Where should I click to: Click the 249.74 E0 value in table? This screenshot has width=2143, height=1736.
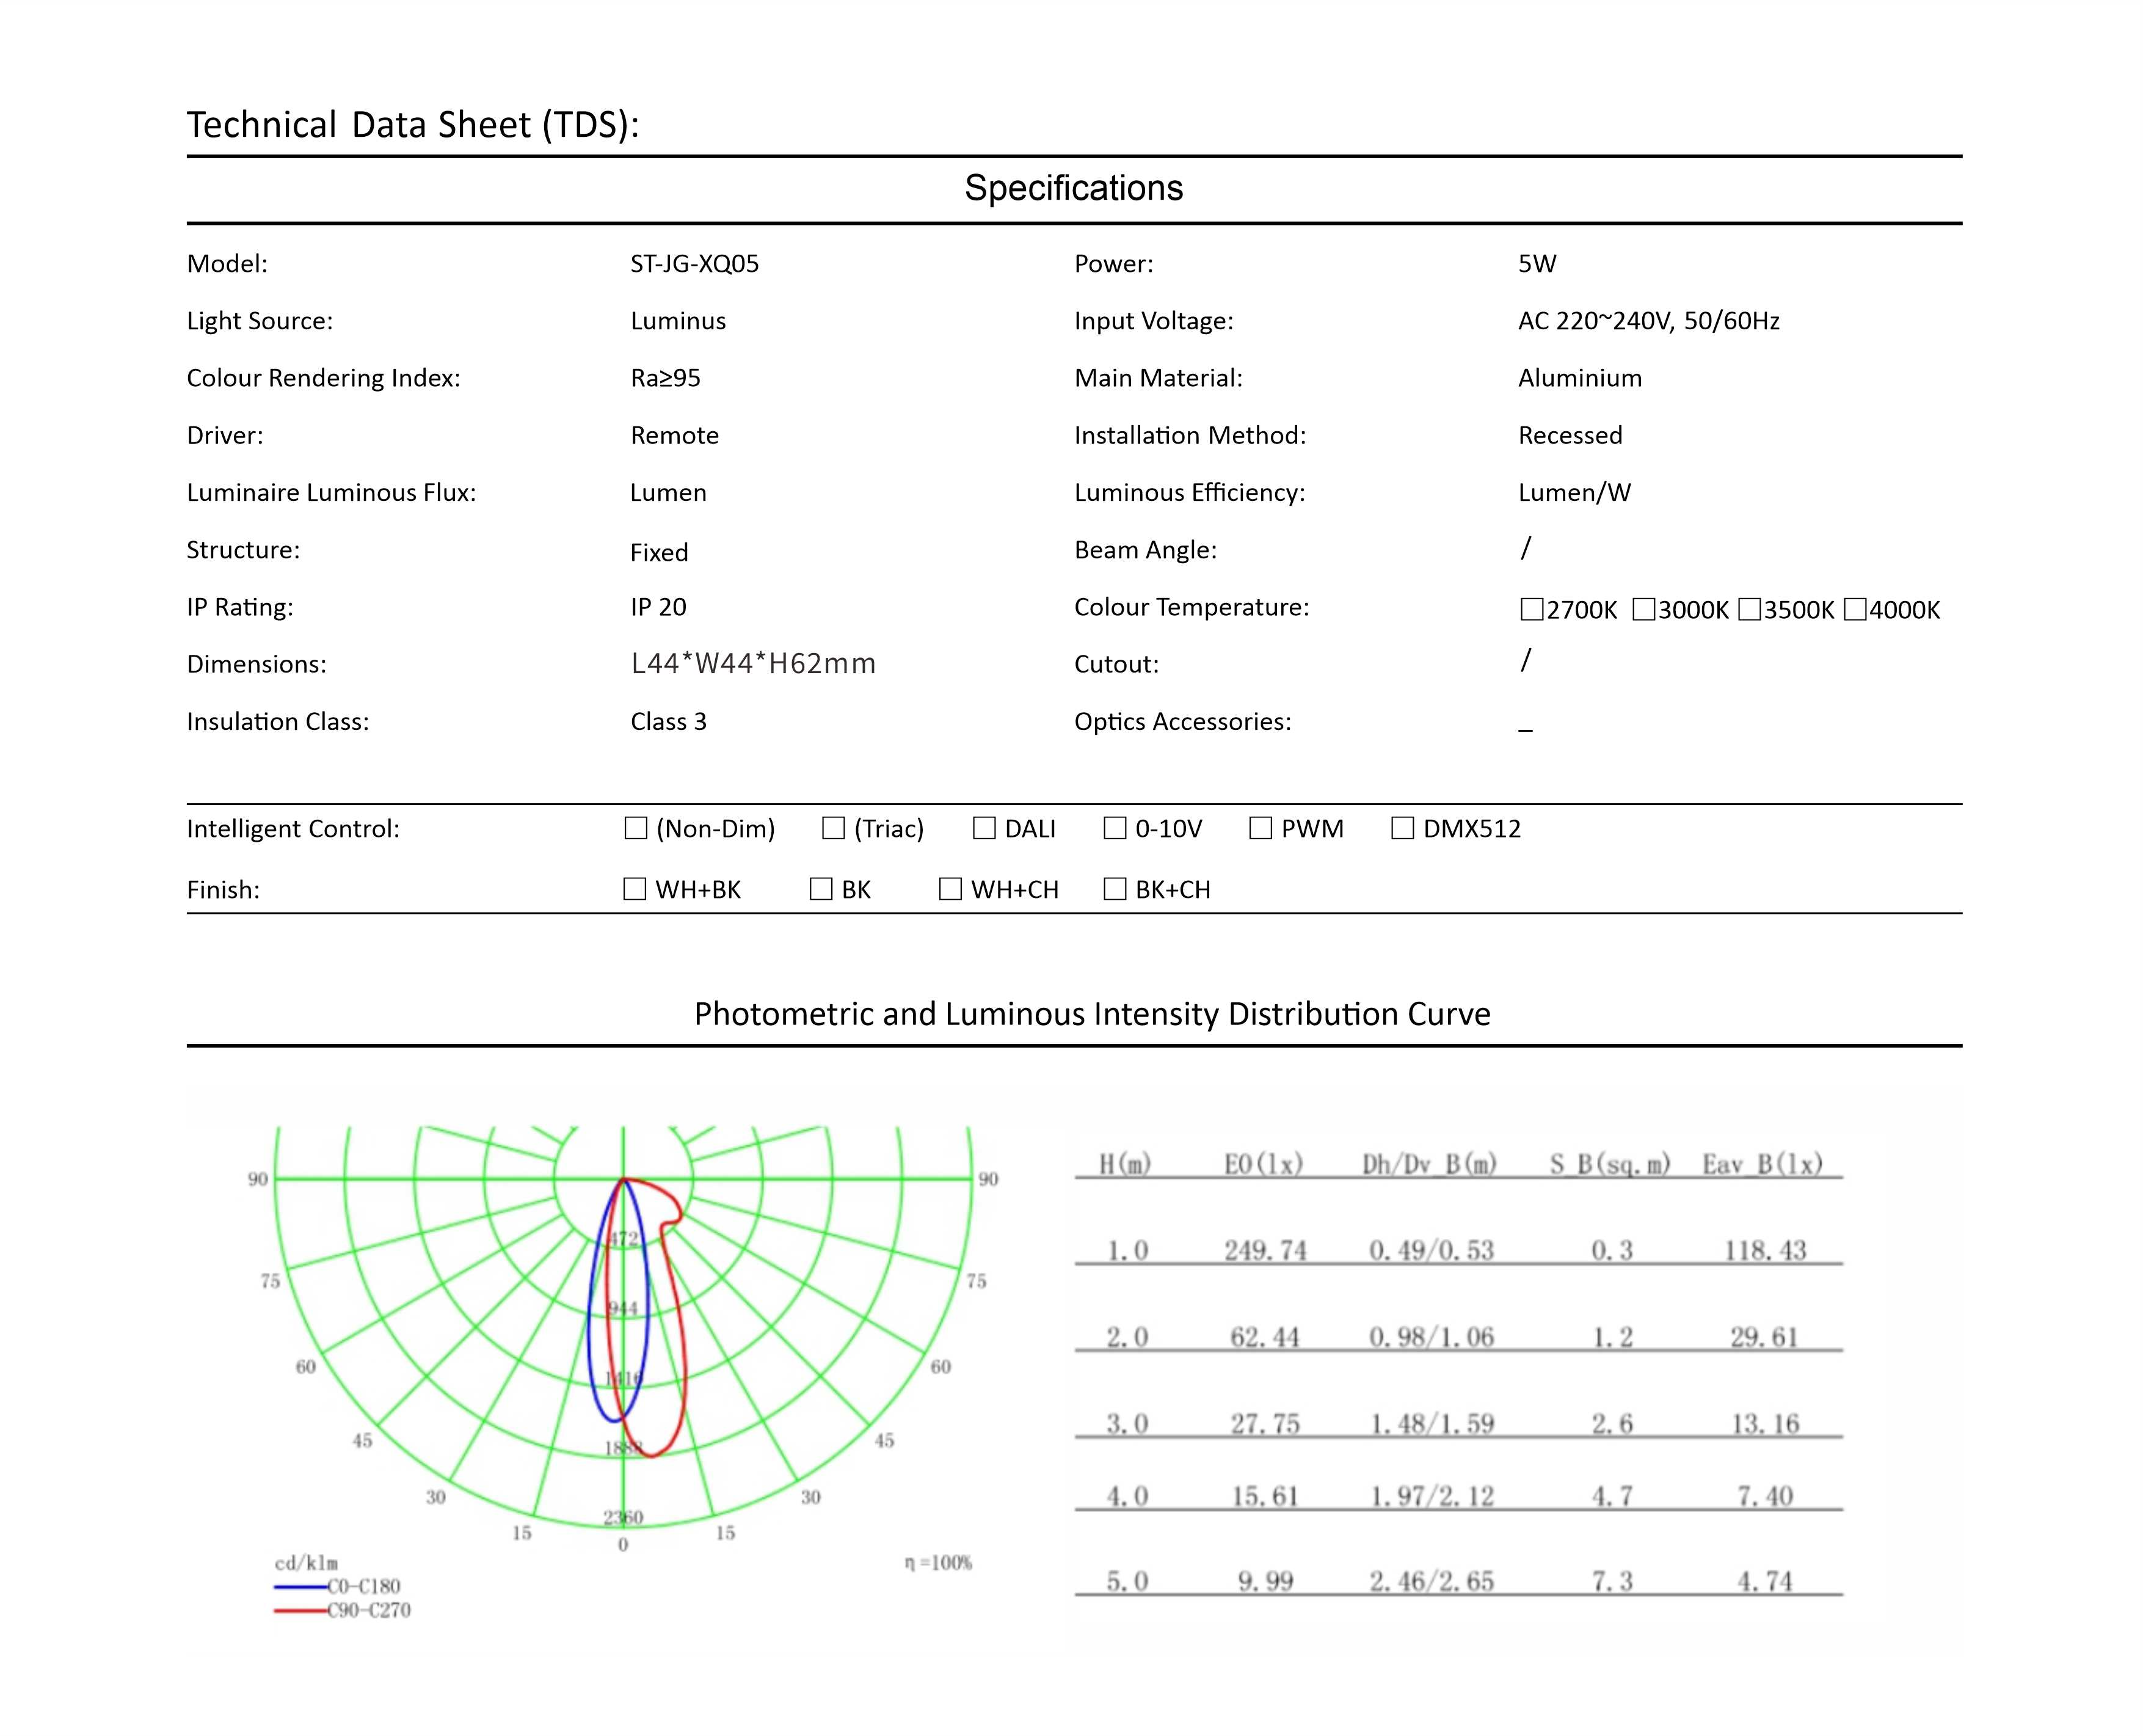(1265, 1251)
